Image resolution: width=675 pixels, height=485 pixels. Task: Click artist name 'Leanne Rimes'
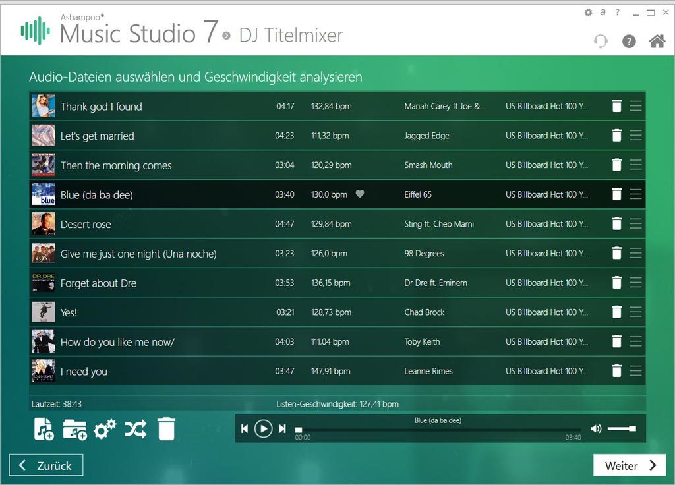tap(428, 371)
